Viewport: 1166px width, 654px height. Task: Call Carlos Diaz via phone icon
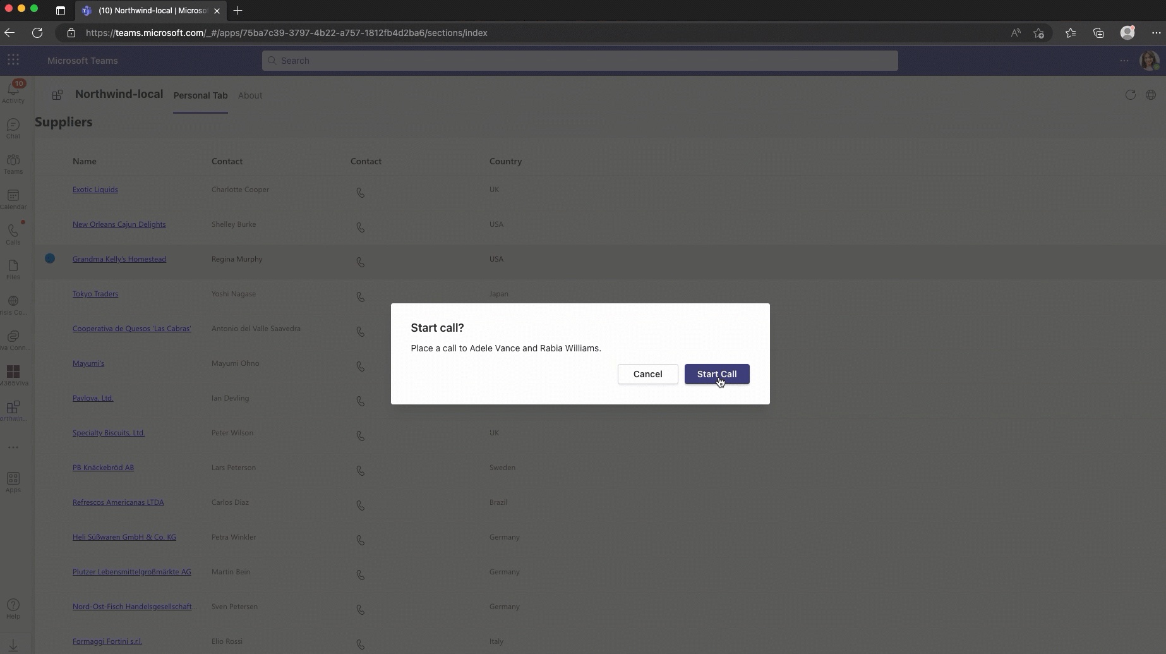[x=361, y=506]
